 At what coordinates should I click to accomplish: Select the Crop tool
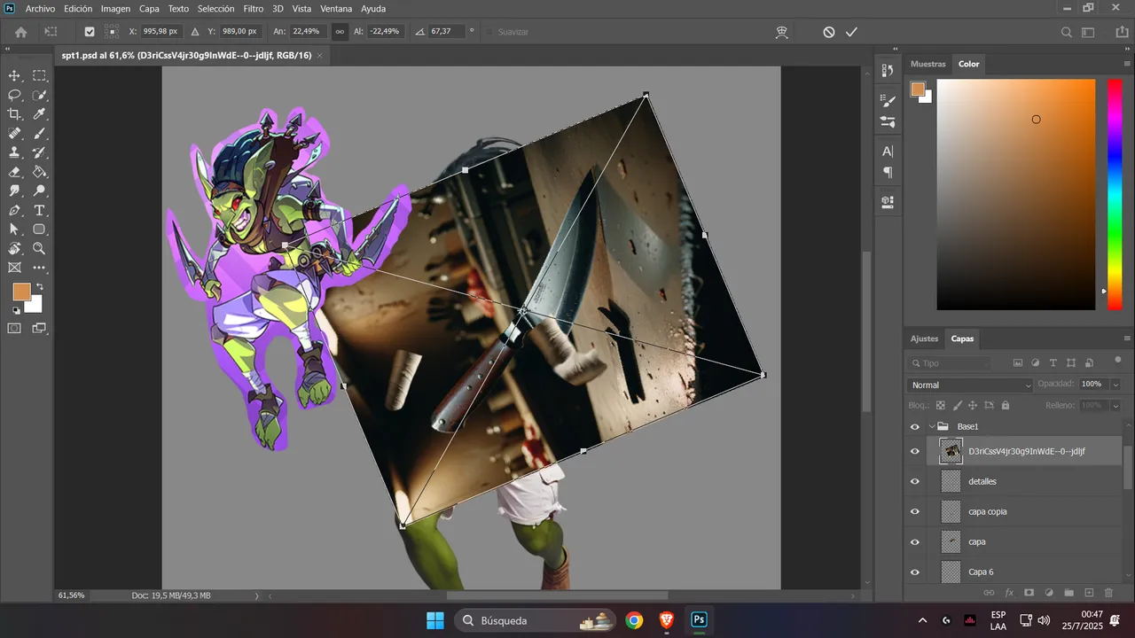pos(14,114)
